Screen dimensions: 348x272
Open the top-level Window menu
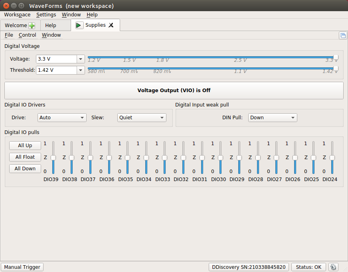[71, 15]
